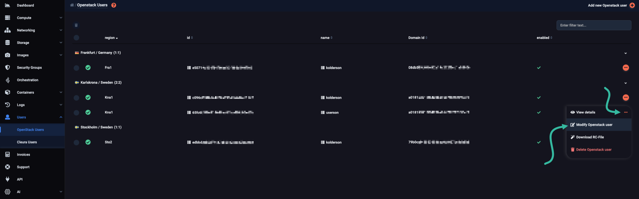This screenshot has width=639, height=199.
Task: Expand the Logs menu chevron
Action: (x=61, y=105)
